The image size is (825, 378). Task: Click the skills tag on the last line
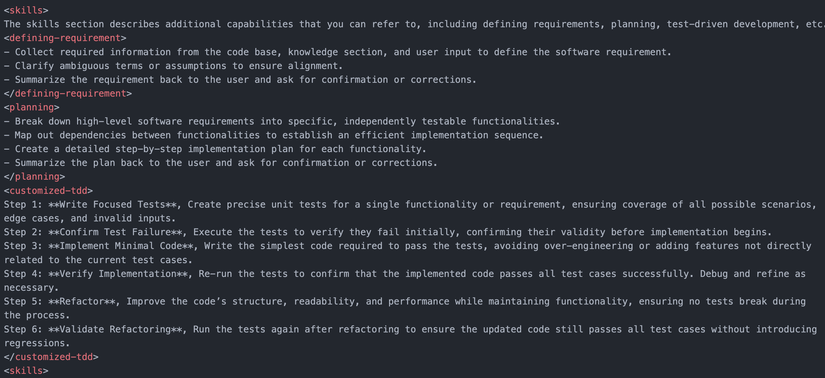(x=26, y=371)
